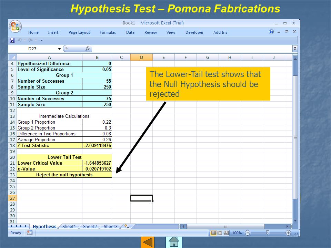
Task: Click the "Intermediate Calculations" heading cell
Action: 64,116
